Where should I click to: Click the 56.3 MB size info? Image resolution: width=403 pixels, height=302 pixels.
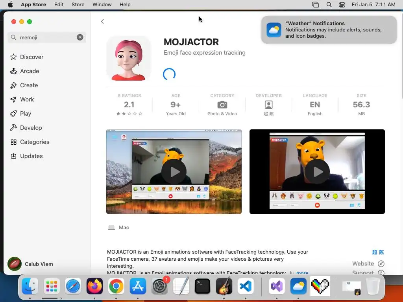(x=361, y=105)
